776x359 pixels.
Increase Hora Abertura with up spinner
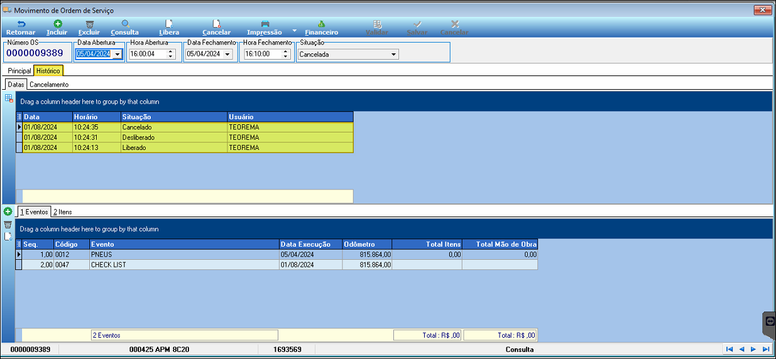pyautogui.click(x=171, y=51)
